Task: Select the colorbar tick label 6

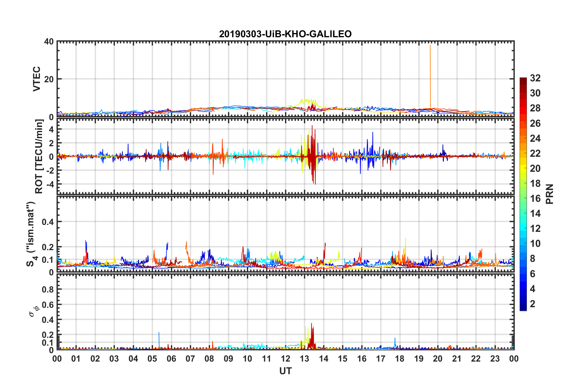Action: point(533,274)
